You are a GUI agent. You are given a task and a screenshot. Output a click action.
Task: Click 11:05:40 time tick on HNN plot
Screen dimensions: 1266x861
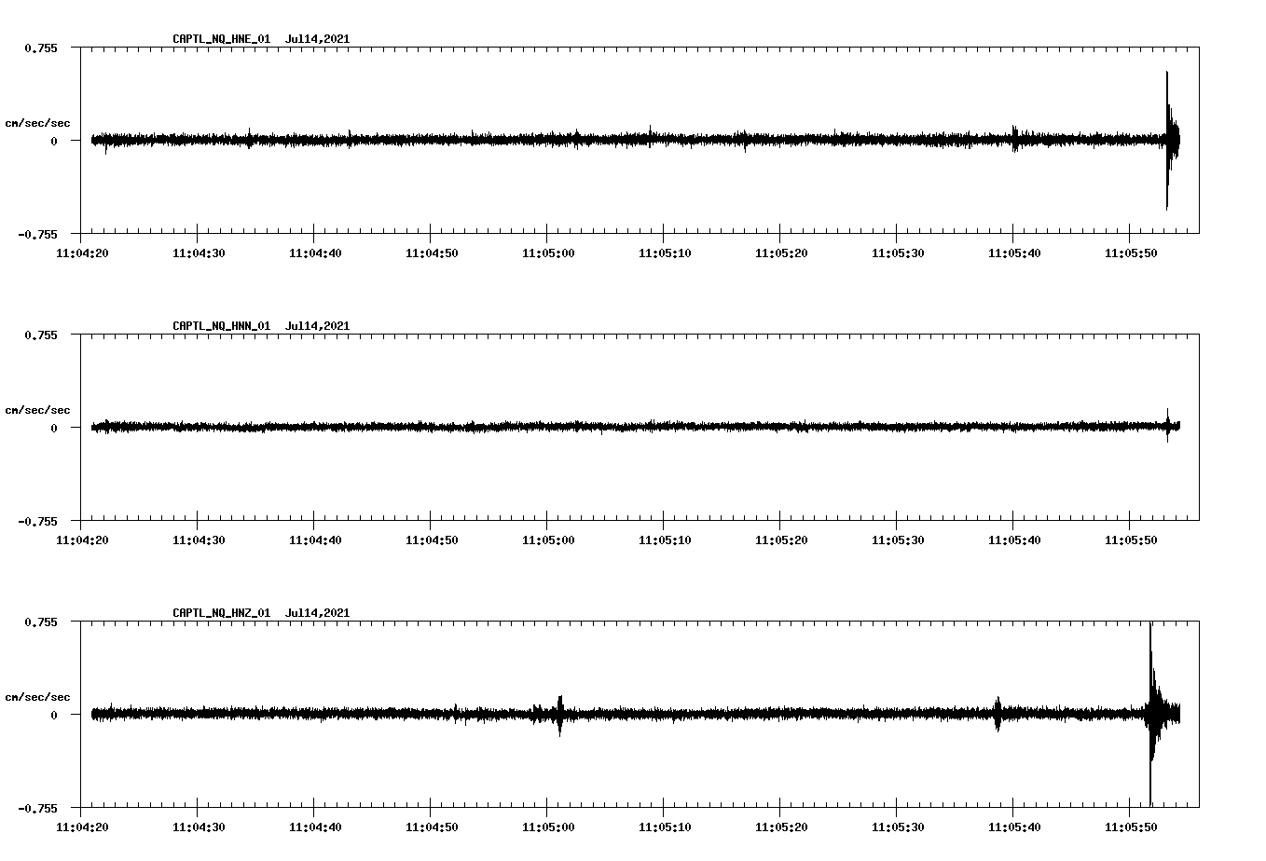[x=1013, y=540]
